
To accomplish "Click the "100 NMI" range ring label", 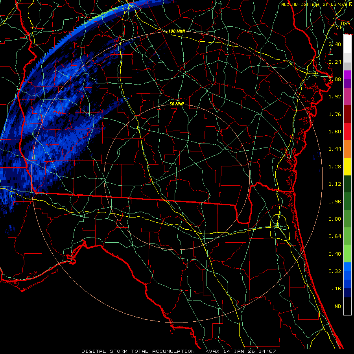I will pyautogui.click(x=177, y=31).
